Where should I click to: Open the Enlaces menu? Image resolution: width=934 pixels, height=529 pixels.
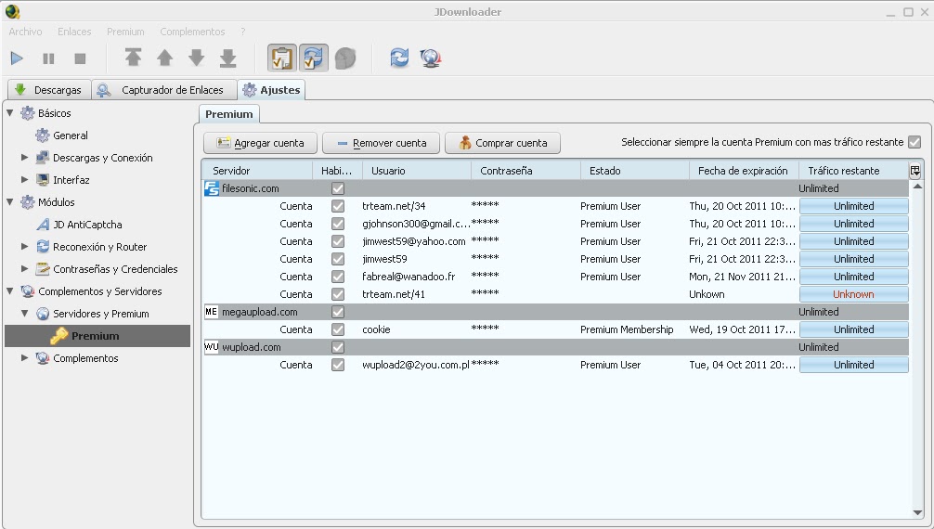(74, 32)
